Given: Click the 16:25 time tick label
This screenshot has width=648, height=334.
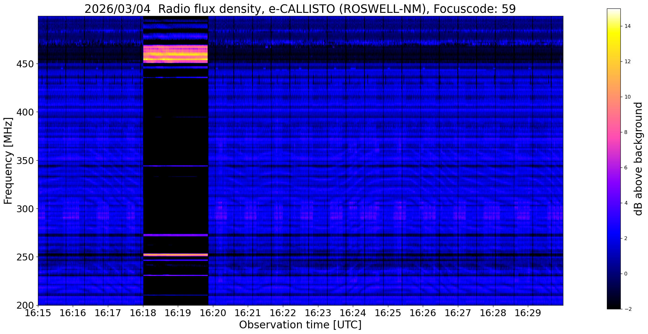Looking at the screenshot, I should (388, 313).
